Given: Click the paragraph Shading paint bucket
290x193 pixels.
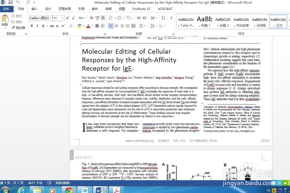Looking at the screenshot, I should point(152,26).
